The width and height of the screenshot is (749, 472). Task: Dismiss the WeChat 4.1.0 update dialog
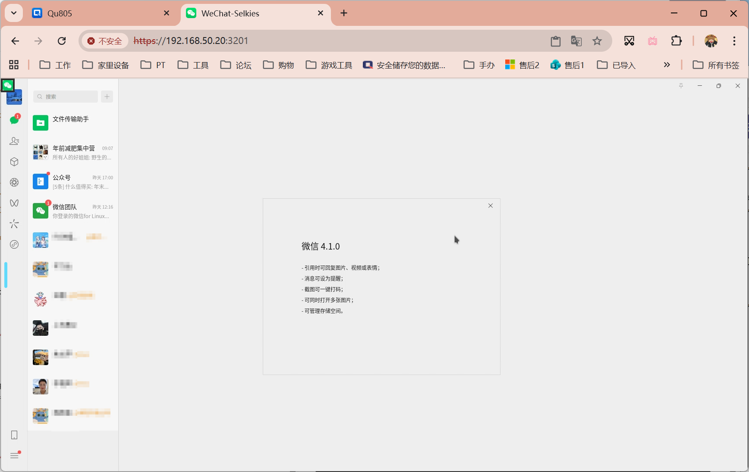pyautogui.click(x=490, y=206)
